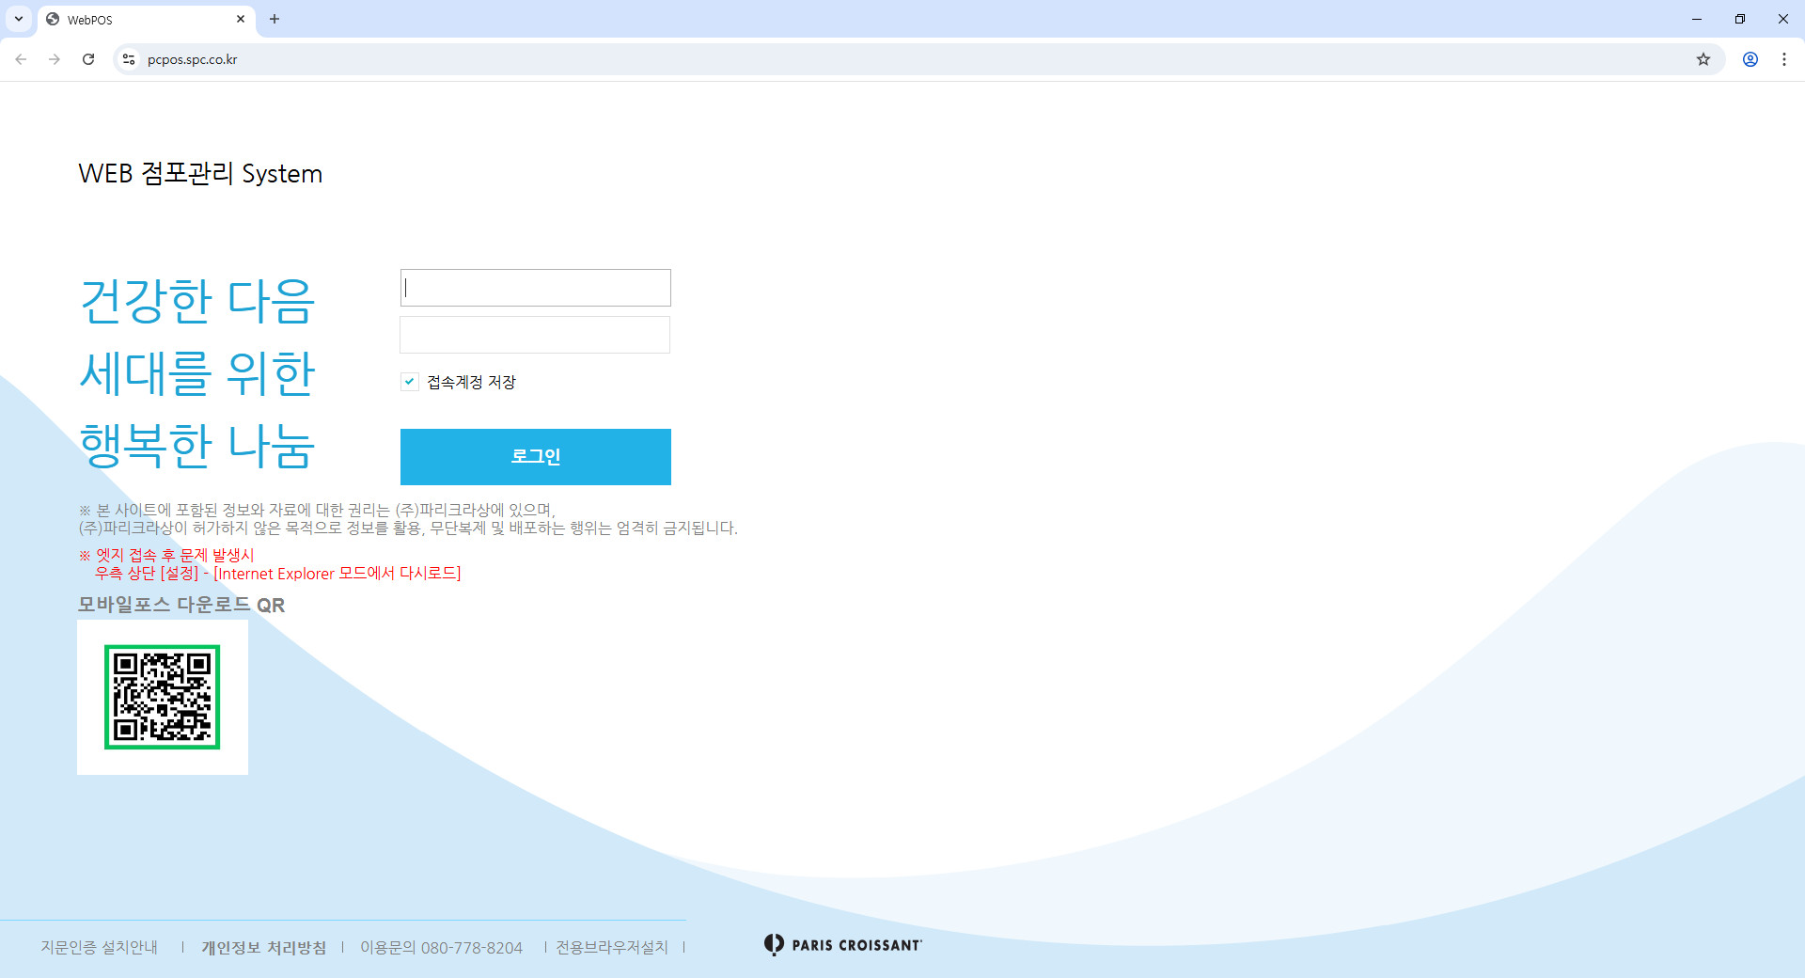Select the WebPOS browser tab
Image resolution: width=1805 pixels, height=978 pixels.
click(x=146, y=20)
